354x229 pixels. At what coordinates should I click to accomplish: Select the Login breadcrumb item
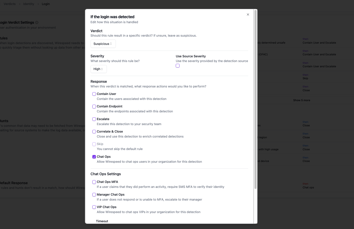click(46, 4)
